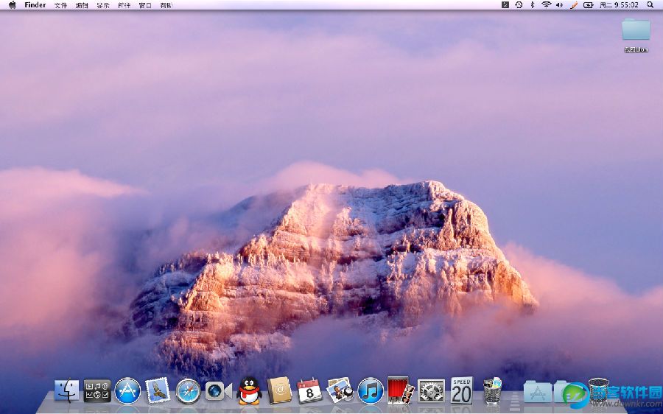
Task: Open the Bluetooth status menu
Action: tap(533, 5)
